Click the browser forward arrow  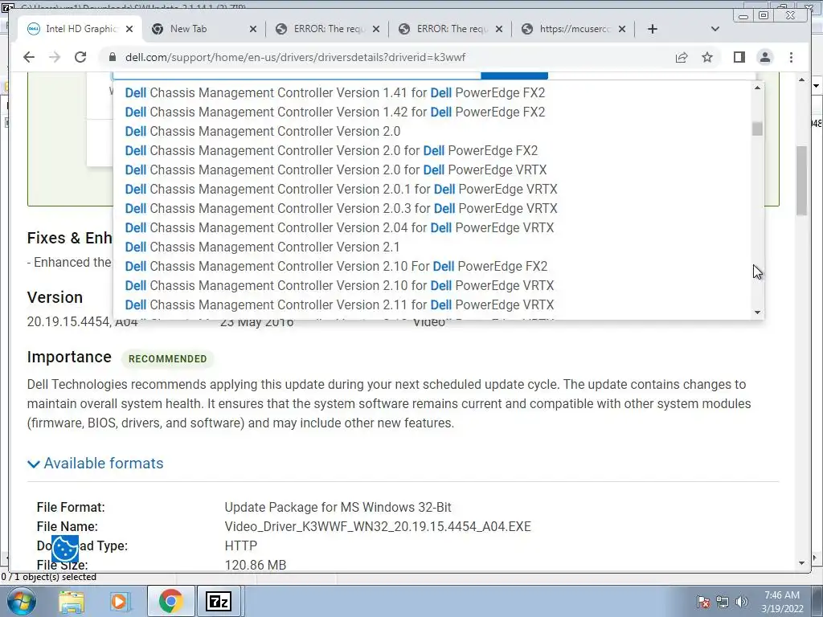point(55,57)
